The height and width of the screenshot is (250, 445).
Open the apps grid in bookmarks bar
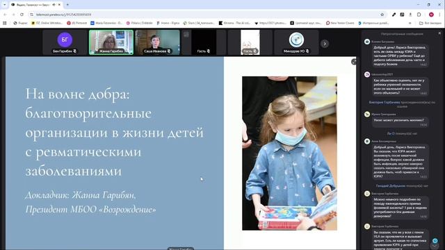pos(5,23)
